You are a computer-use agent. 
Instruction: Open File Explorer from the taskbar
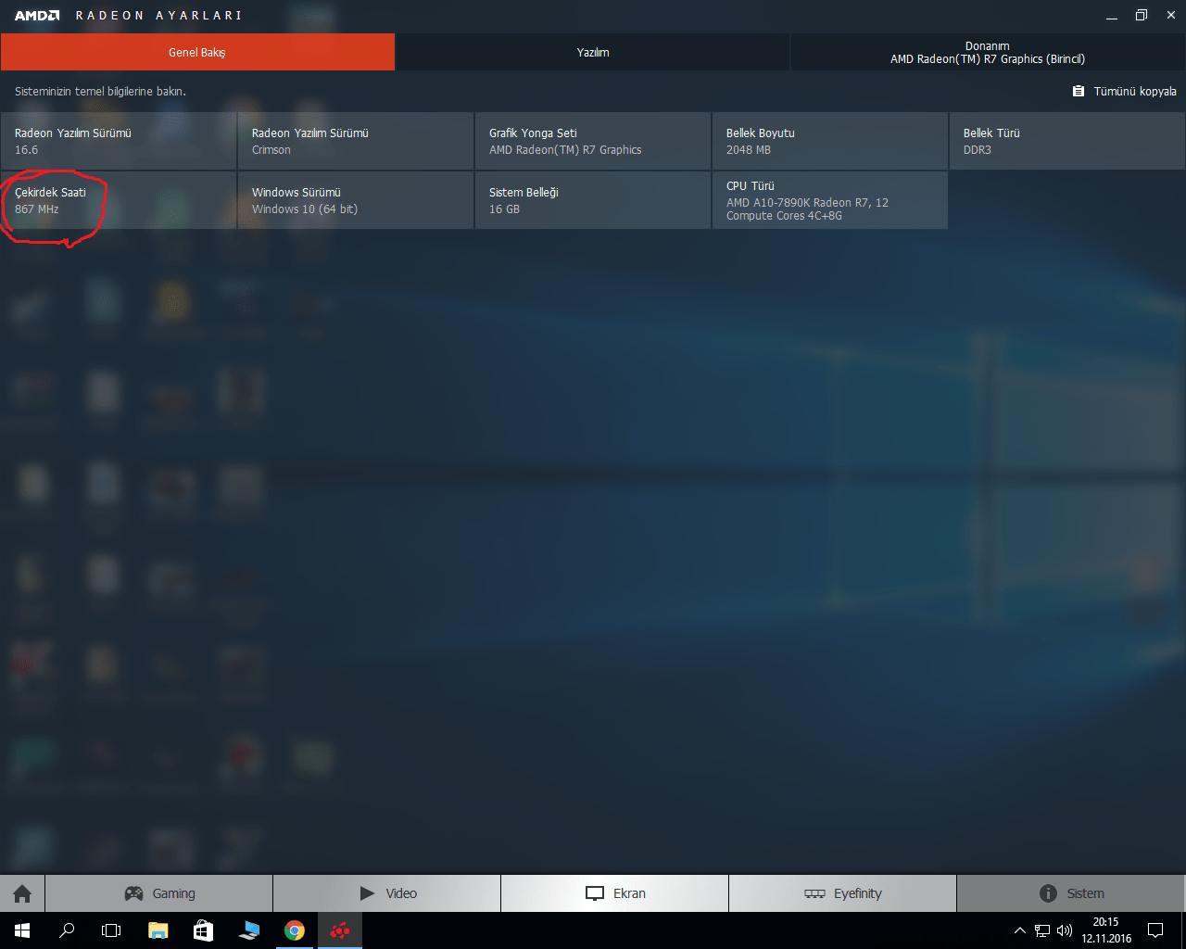point(158,930)
